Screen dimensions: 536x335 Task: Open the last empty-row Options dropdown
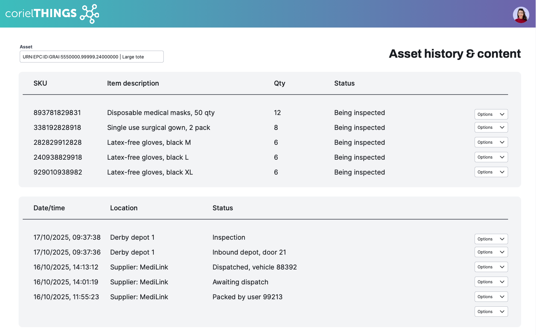click(x=491, y=312)
